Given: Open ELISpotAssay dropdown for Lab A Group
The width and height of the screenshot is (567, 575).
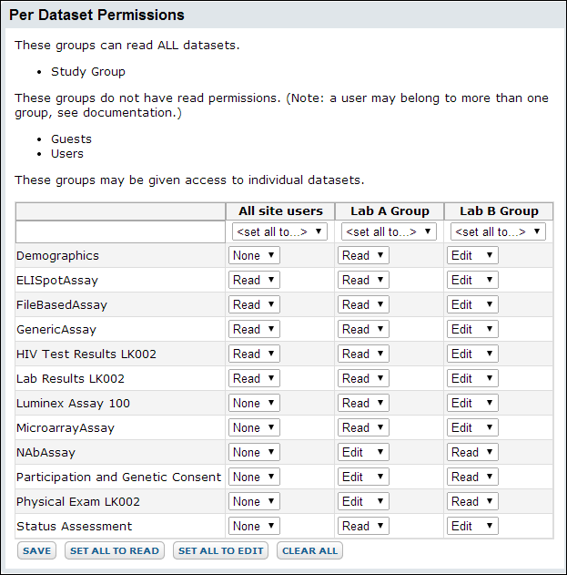Looking at the screenshot, I should tap(363, 280).
